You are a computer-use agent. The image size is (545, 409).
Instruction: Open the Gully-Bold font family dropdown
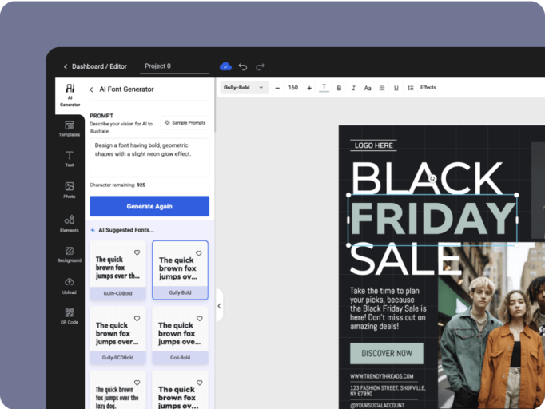[x=244, y=88]
